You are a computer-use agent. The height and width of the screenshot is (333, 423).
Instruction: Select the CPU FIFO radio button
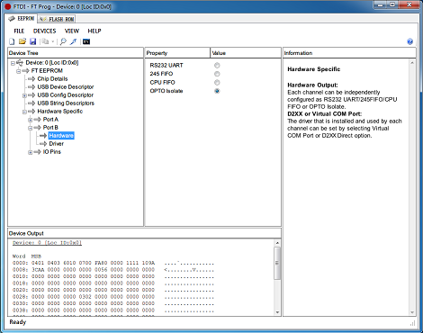point(217,83)
